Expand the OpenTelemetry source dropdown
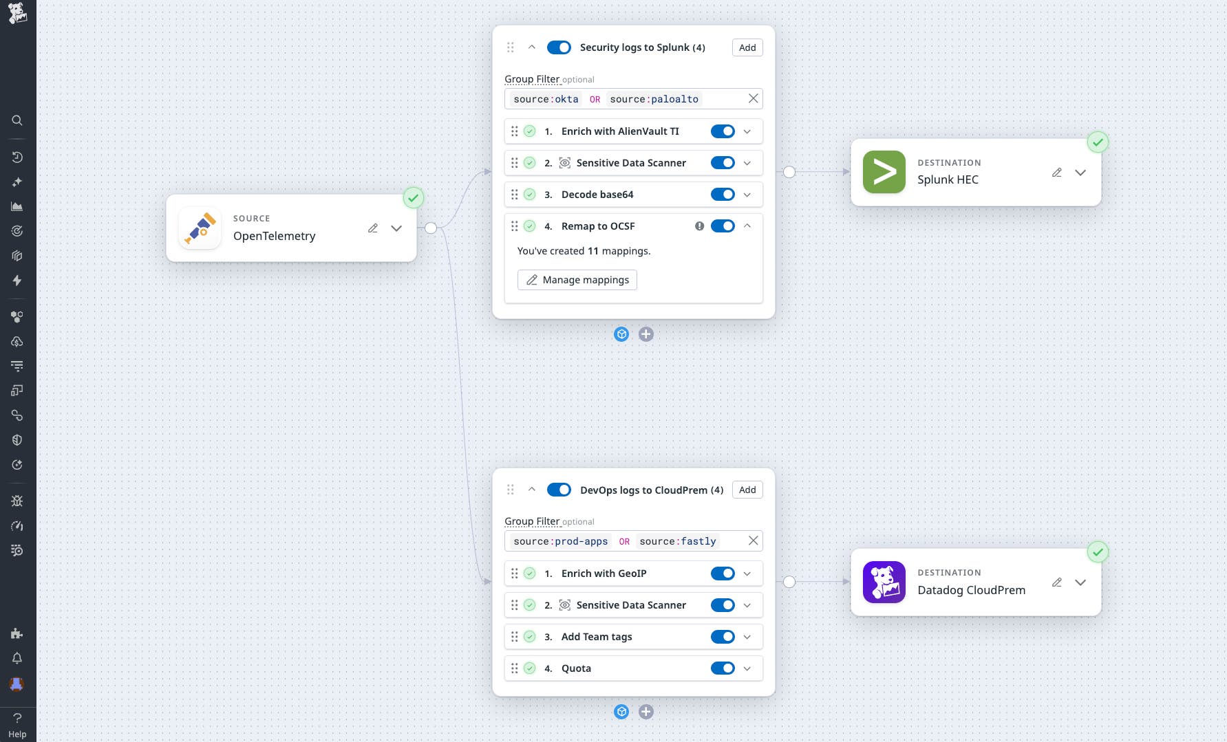Screen dimensions: 1227x742 396,228
